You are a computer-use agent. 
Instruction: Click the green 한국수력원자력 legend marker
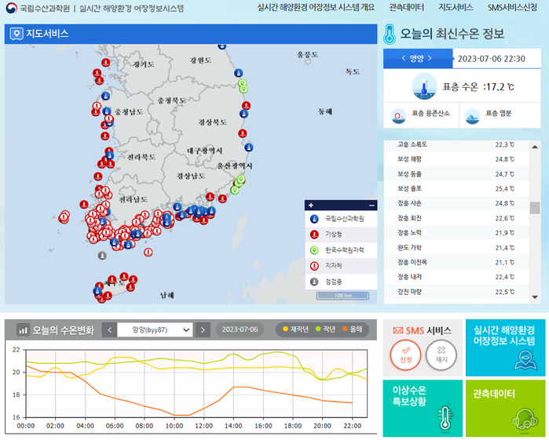(x=314, y=250)
